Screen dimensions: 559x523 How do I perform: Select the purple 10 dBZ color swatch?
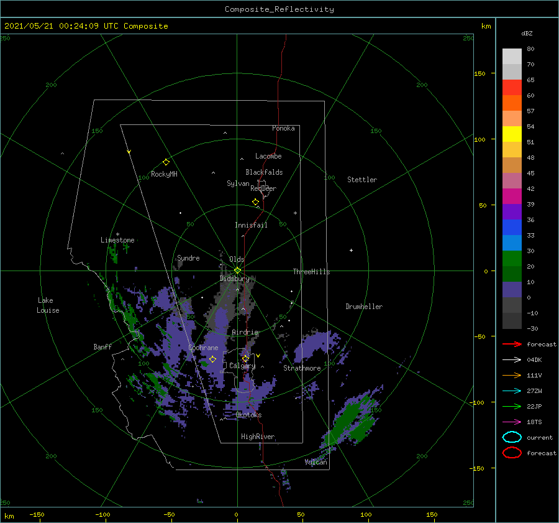click(x=512, y=290)
